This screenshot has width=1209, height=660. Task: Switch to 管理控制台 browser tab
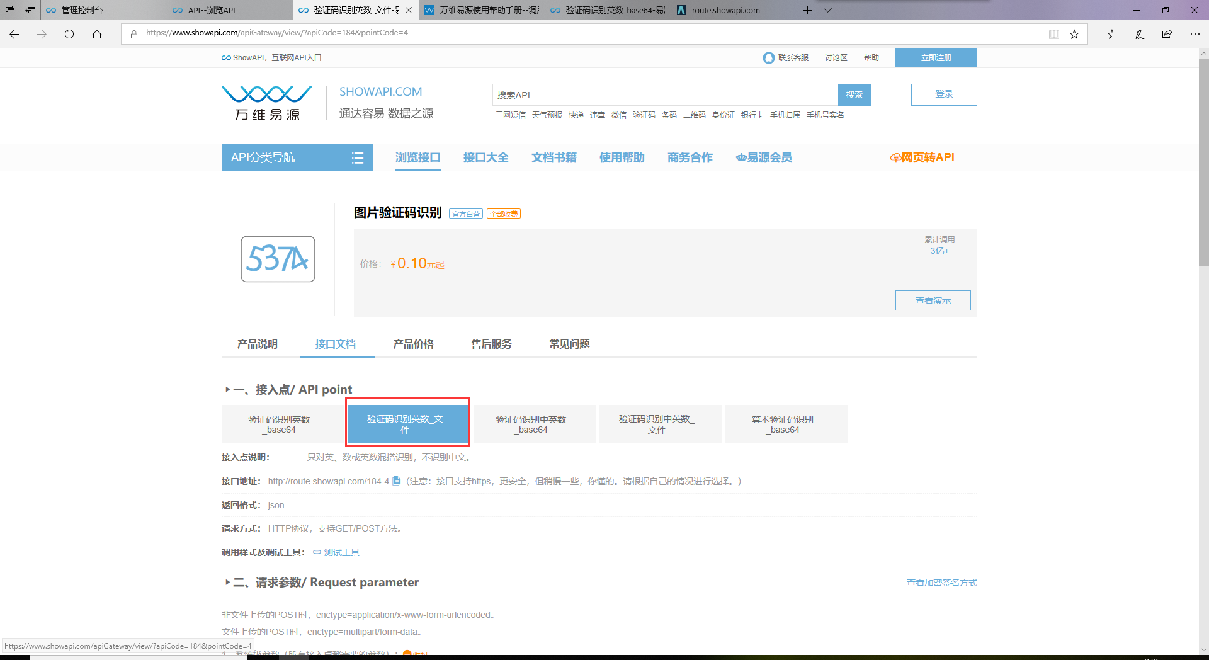pos(104,10)
